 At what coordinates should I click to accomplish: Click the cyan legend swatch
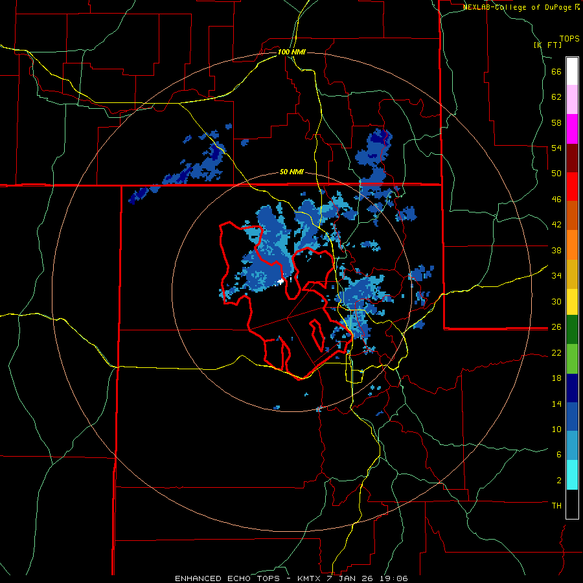click(572, 475)
